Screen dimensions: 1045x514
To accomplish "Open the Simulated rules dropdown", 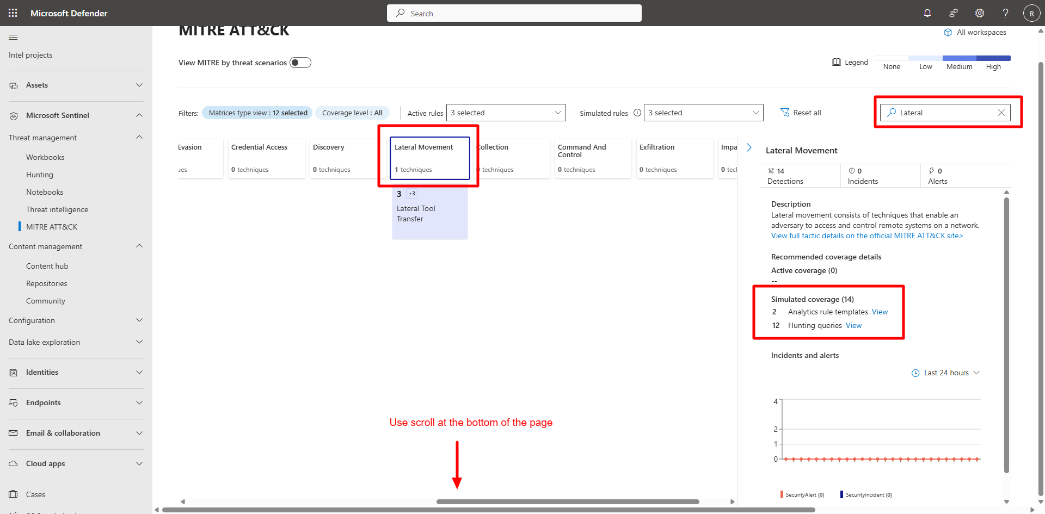I will (704, 113).
